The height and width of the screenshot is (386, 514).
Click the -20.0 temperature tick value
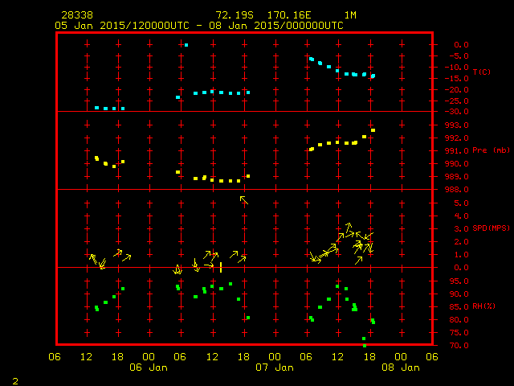[457, 90]
